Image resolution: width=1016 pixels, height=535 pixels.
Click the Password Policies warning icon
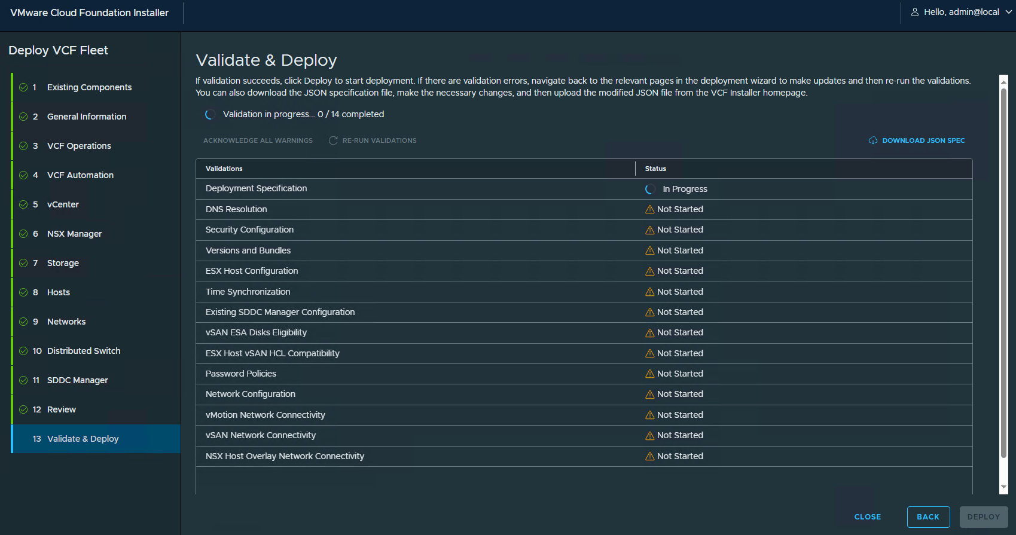tap(649, 374)
